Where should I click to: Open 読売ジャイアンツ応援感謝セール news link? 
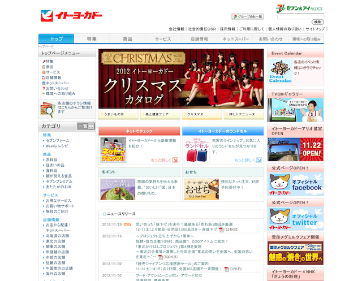point(172,263)
